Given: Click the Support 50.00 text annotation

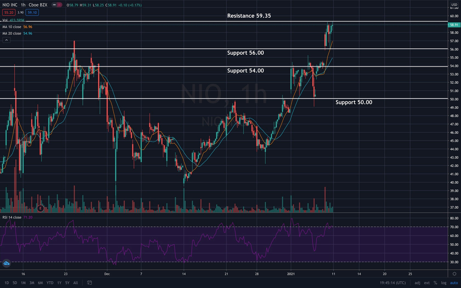Looking at the screenshot, I should (354, 102).
